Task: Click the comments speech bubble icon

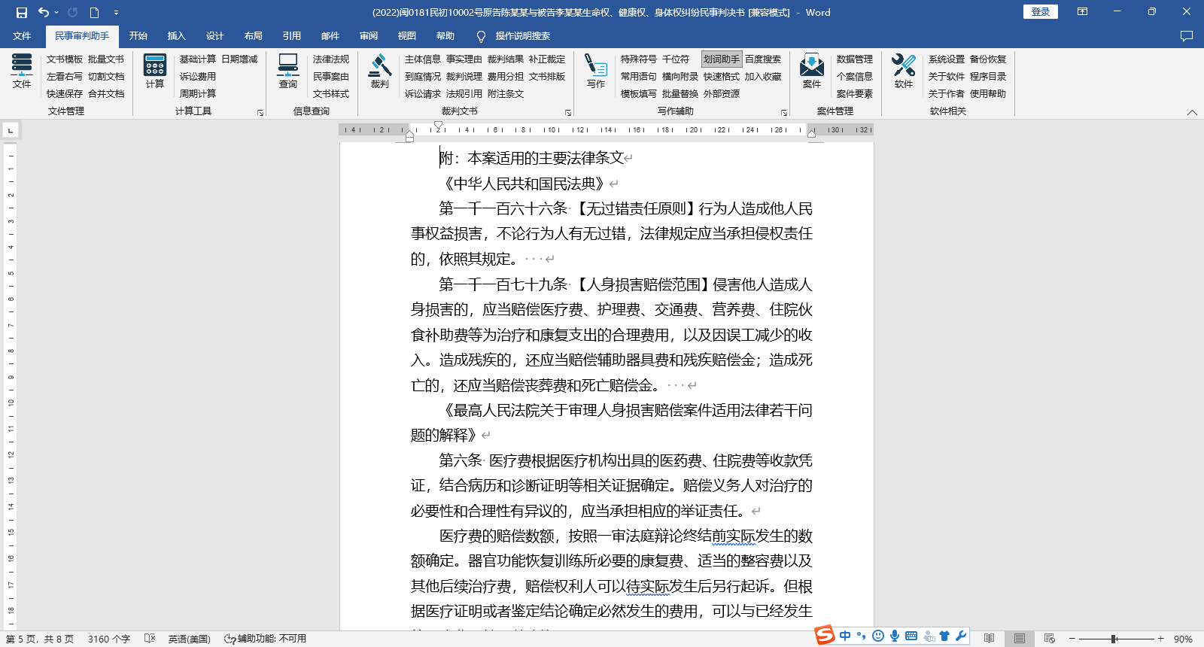Action: [1187, 36]
